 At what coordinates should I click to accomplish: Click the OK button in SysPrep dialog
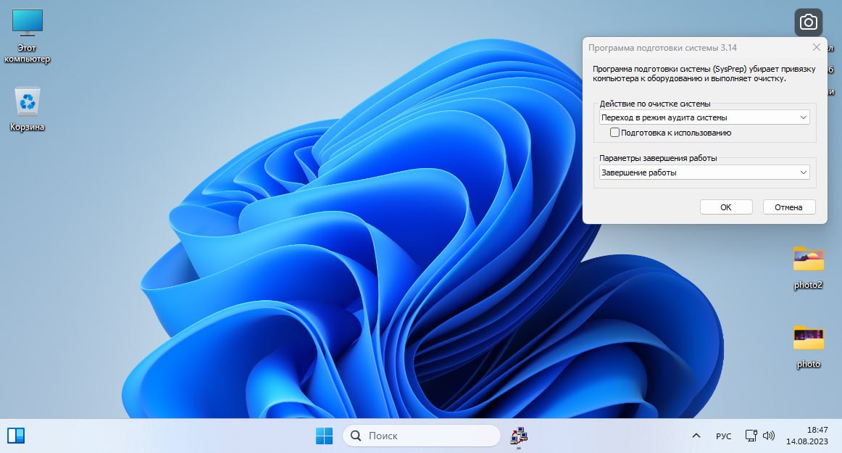(726, 207)
